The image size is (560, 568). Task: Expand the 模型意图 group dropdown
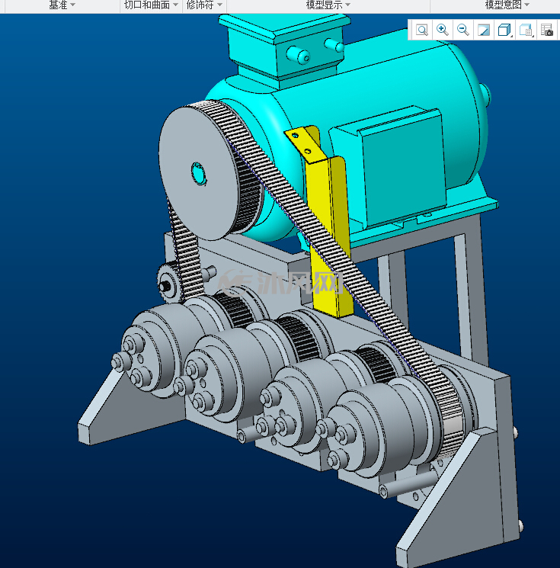[x=507, y=5]
